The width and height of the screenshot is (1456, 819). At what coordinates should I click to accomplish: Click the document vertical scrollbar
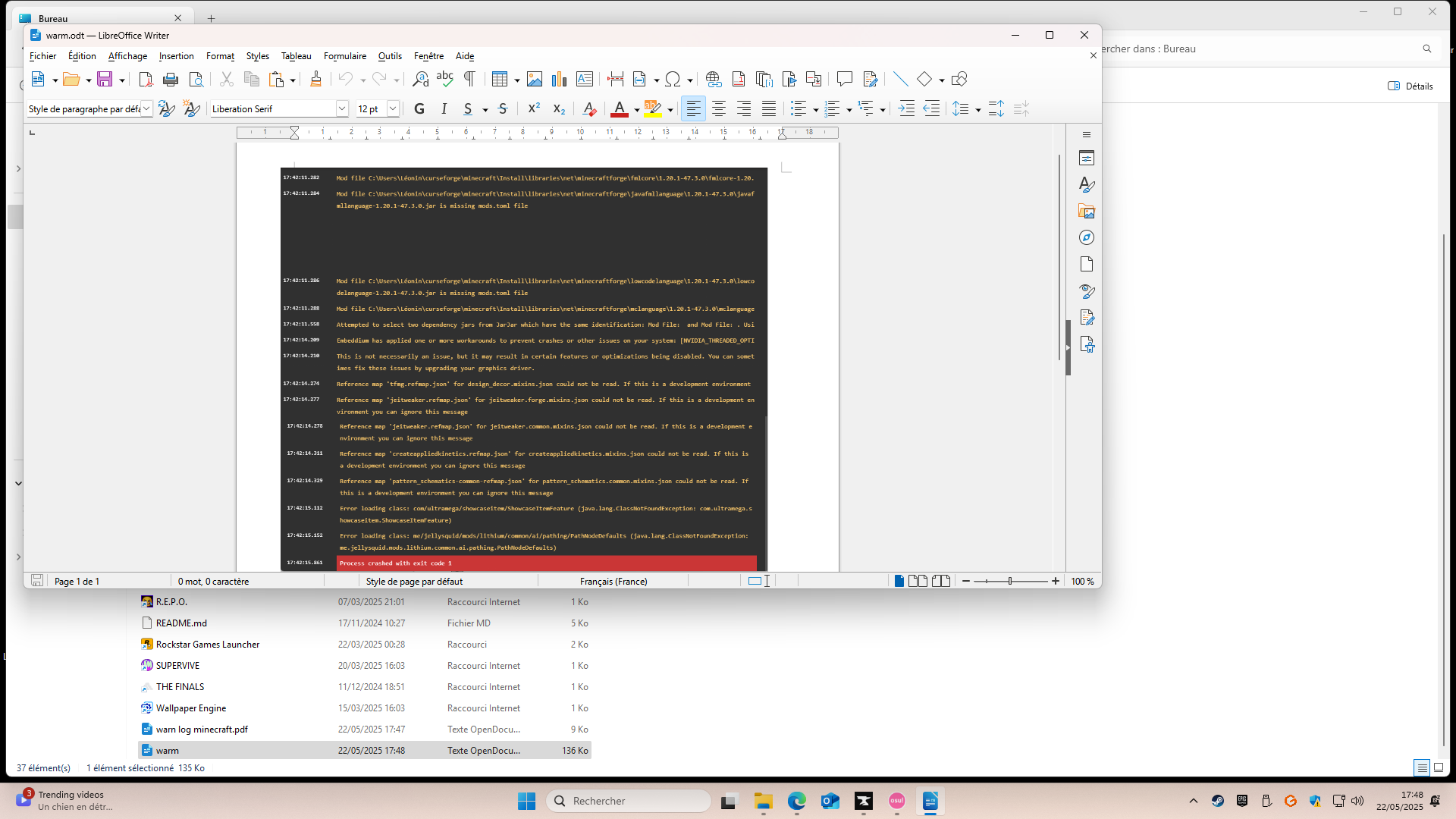click(x=1059, y=258)
